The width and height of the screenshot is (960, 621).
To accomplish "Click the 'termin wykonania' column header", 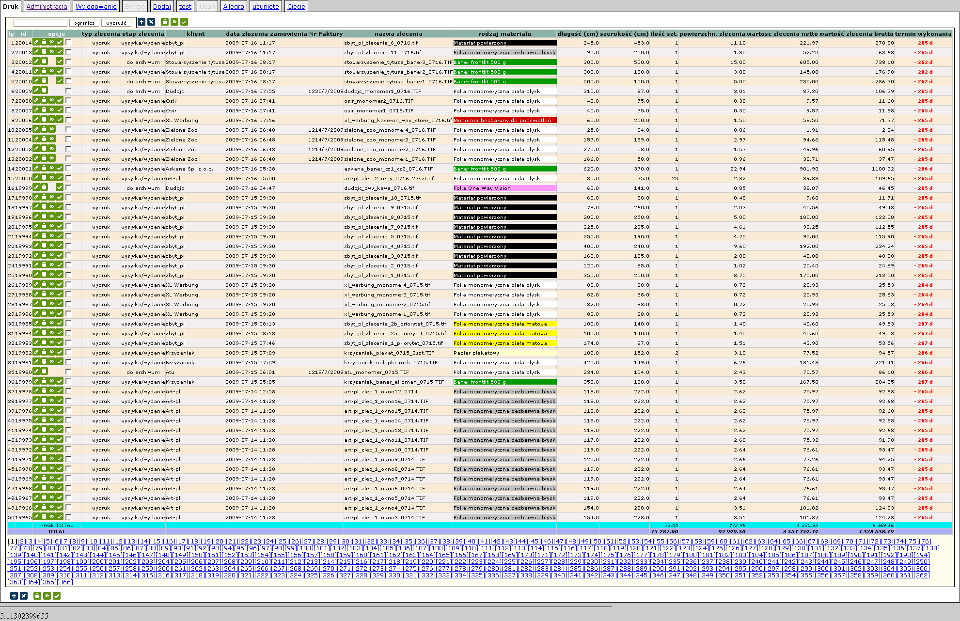I will [x=923, y=34].
